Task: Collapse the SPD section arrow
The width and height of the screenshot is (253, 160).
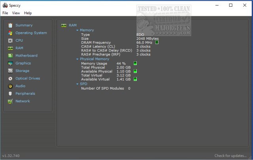Action: [77, 84]
